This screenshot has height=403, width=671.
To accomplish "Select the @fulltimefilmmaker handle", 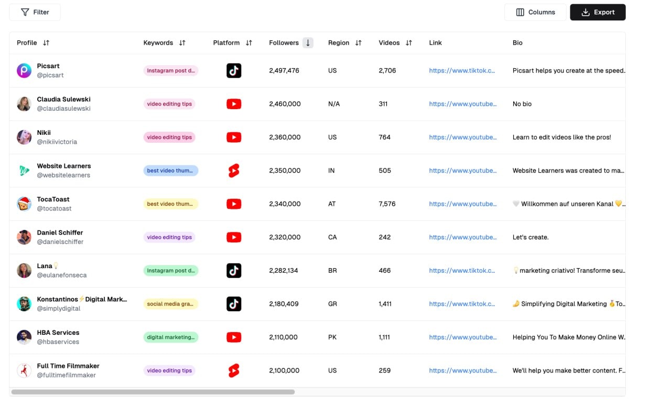I will (x=67, y=375).
